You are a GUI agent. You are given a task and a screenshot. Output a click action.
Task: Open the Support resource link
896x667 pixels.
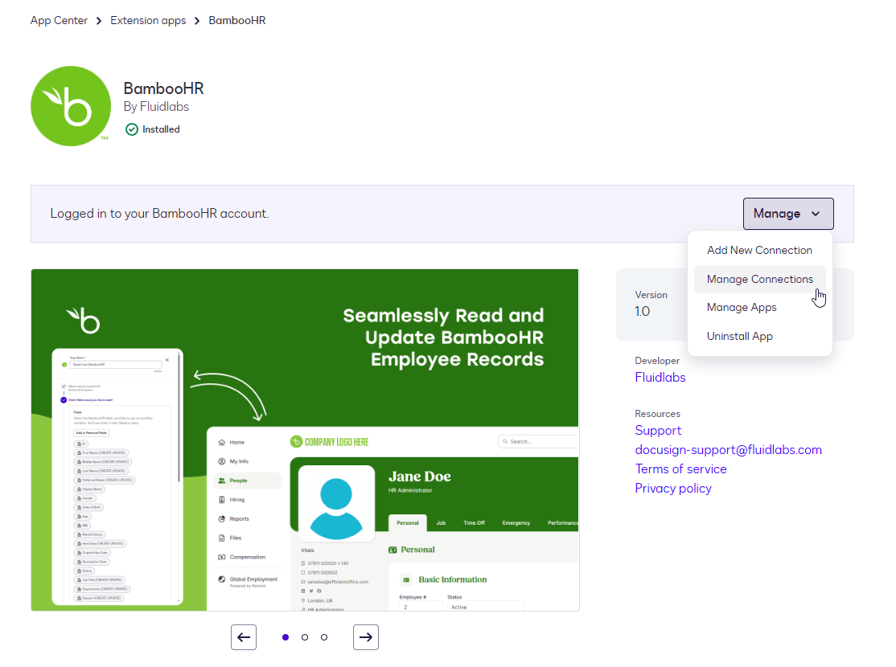pyautogui.click(x=657, y=431)
